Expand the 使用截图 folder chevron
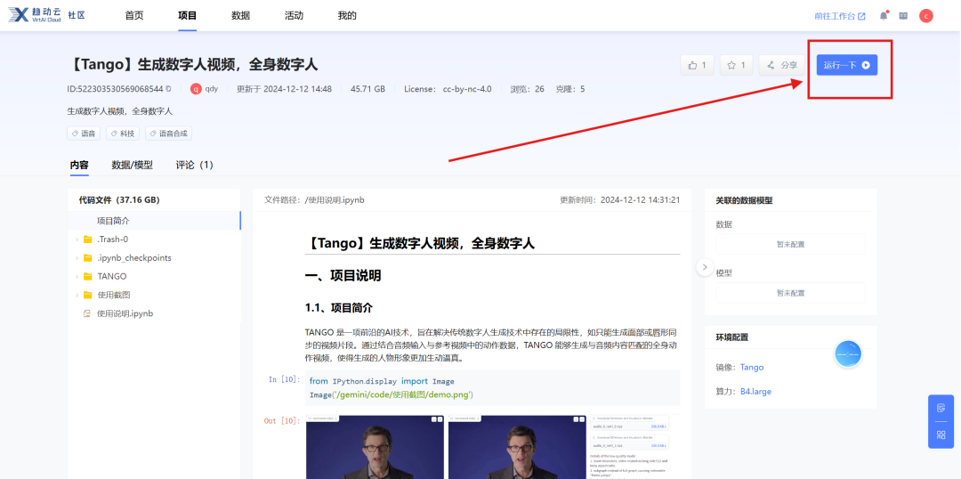Viewport: 961px width, 479px height. pyautogui.click(x=77, y=295)
